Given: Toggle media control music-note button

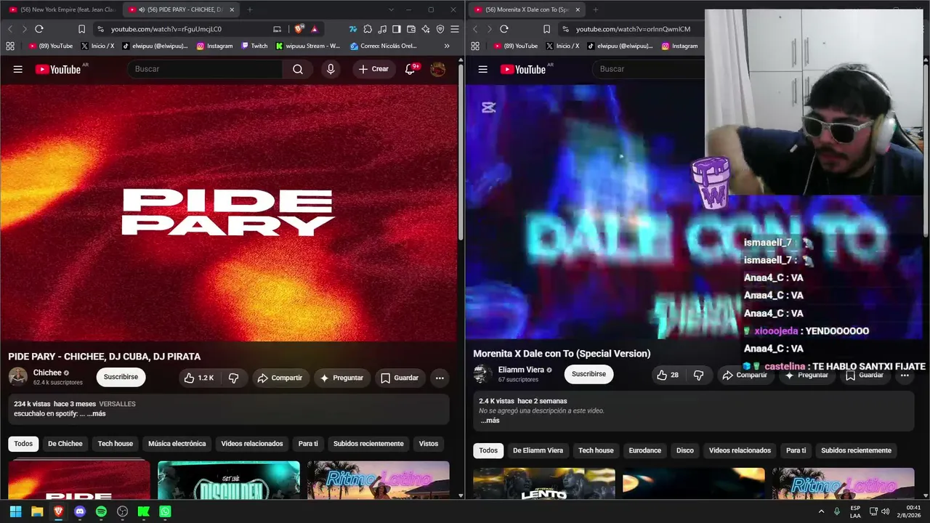Looking at the screenshot, I should pyautogui.click(x=382, y=29).
